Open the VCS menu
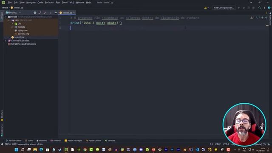272x153 pixels. 72,3
